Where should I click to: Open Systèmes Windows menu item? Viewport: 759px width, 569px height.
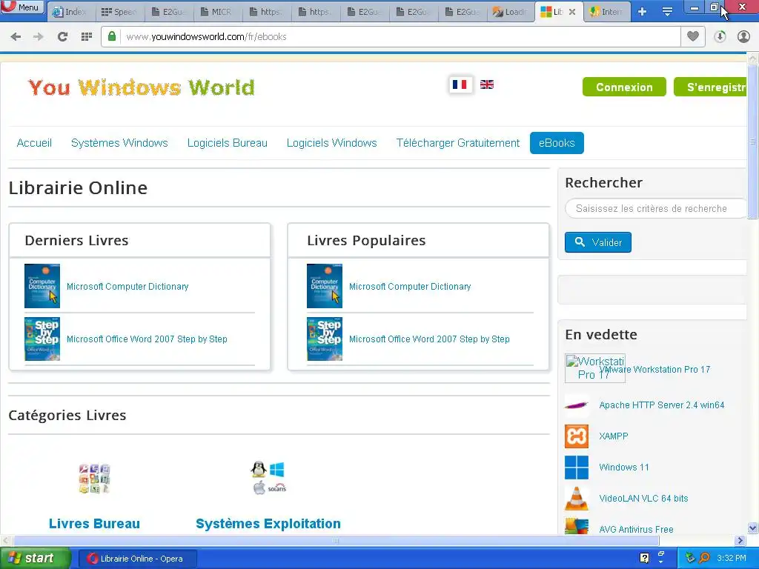click(x=119, y=143)
